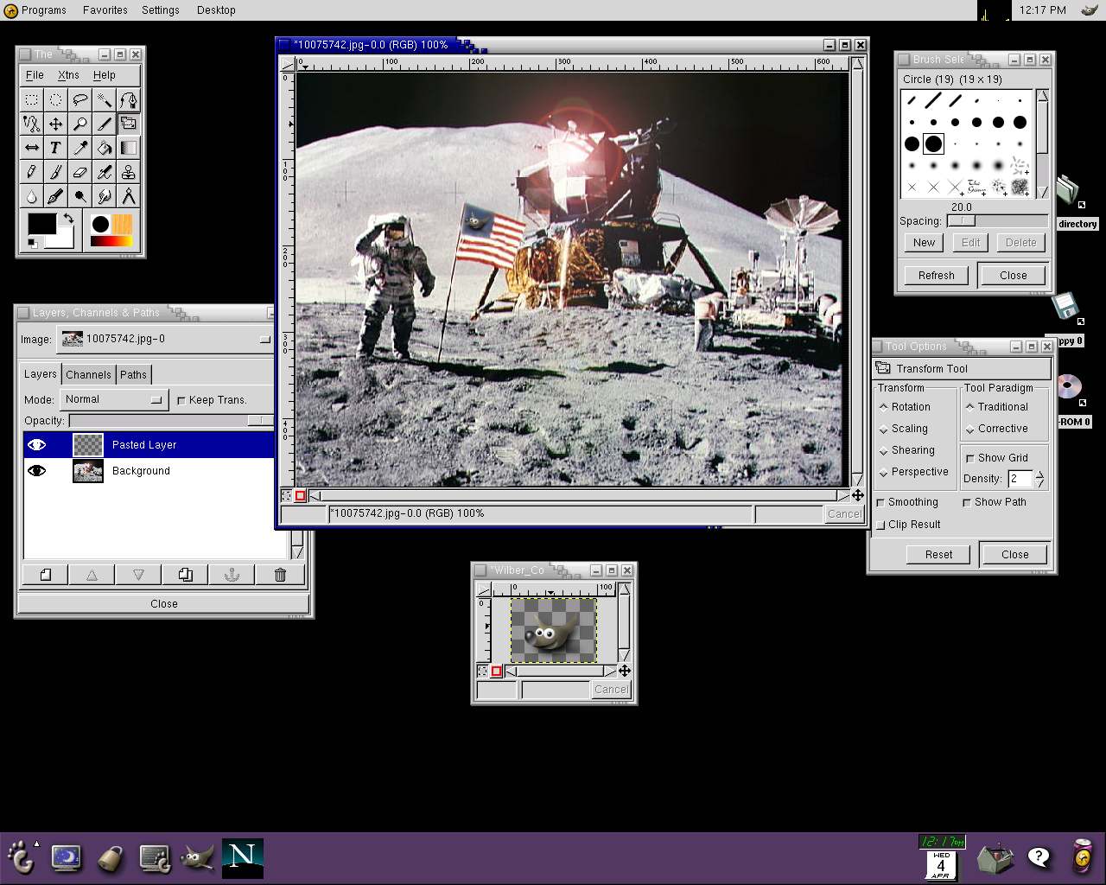The image size is (1106, 885).
Task: Select the Smudge finger tool
Action: pos(104,196)
